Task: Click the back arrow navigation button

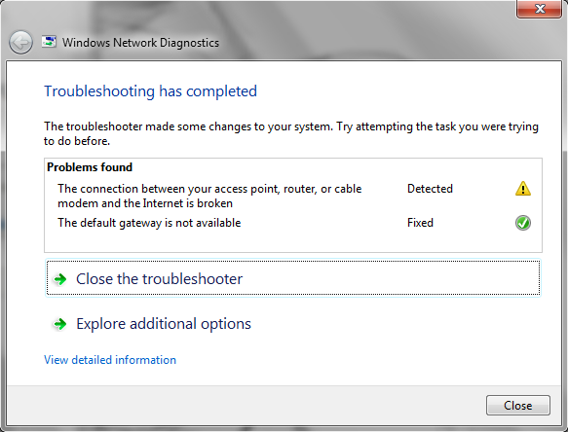Action: (20, 43)
